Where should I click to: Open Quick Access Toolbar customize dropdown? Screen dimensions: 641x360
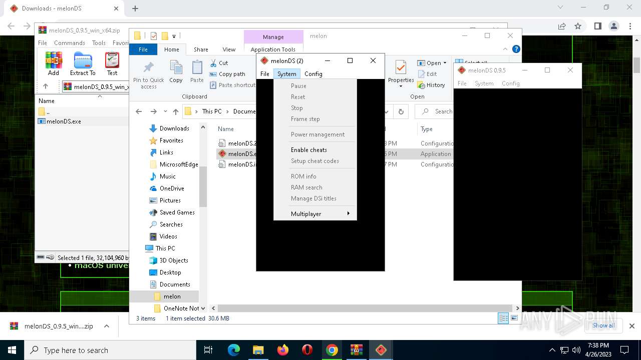[174, 36]
